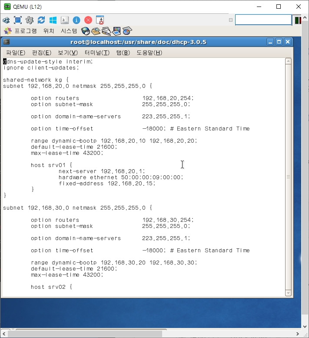Open the 파일(F) menu in terminal
The image size is (309, 338).
coord(16,53)
